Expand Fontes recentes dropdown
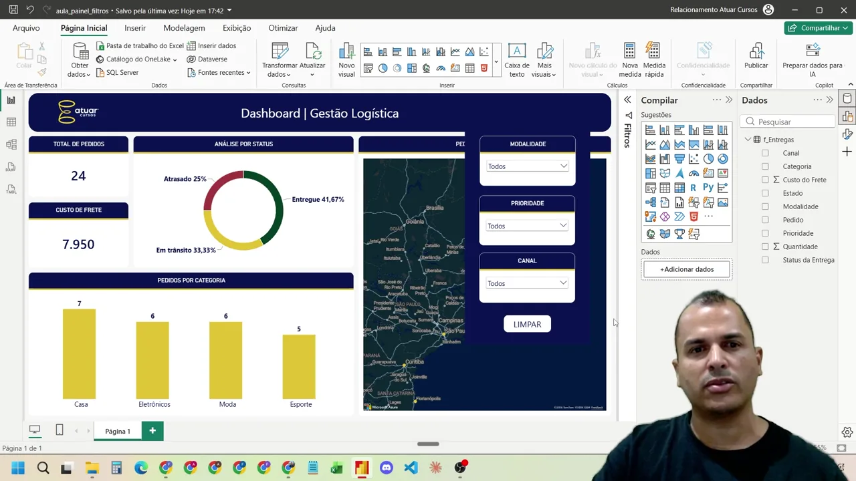The width and height of the screenshot is (856, 481). tap(219, 72)
